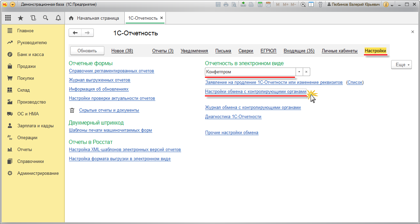Open Настройки обмена с контролирующими органами
The height and width of the screenshot is (224, 420).
pyautogui.click(x=256, y=92)
